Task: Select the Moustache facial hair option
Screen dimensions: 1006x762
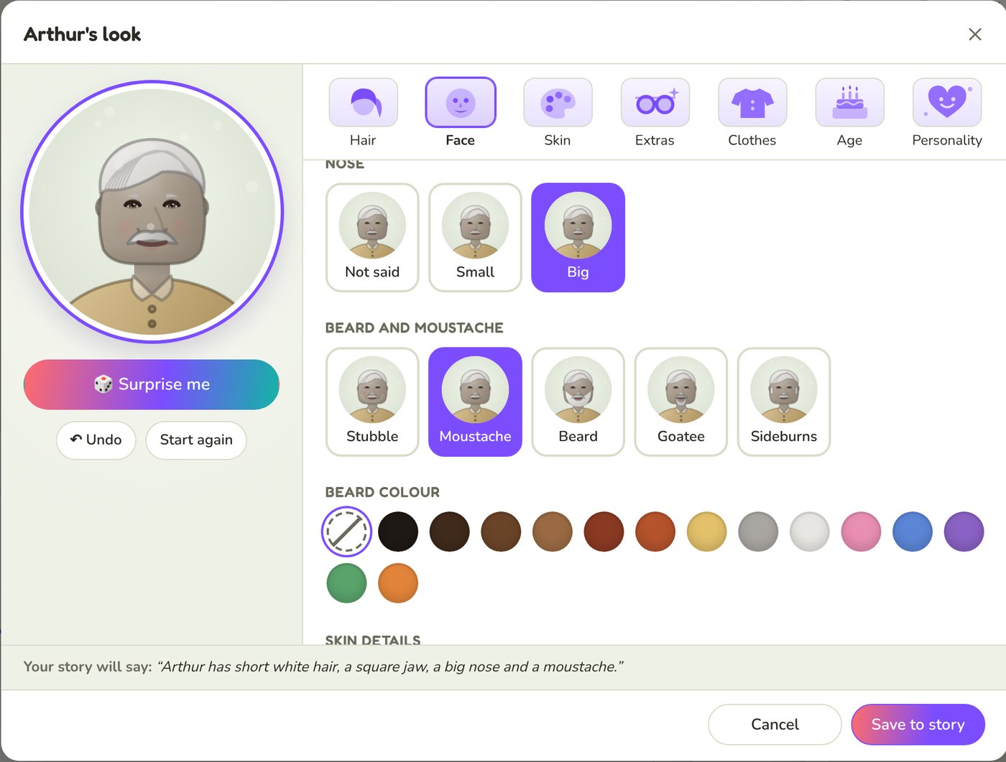Action: tap(475, 402)
